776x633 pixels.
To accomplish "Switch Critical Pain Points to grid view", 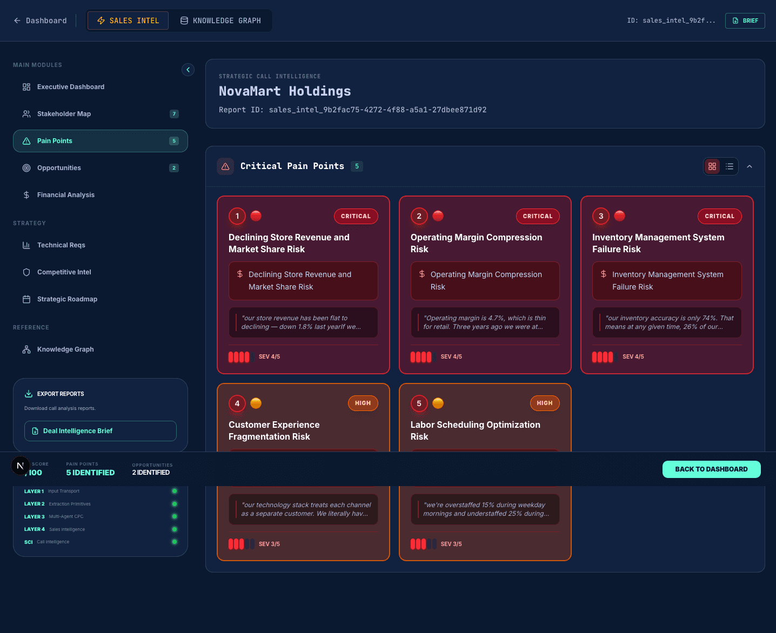I will coord(712,166).
